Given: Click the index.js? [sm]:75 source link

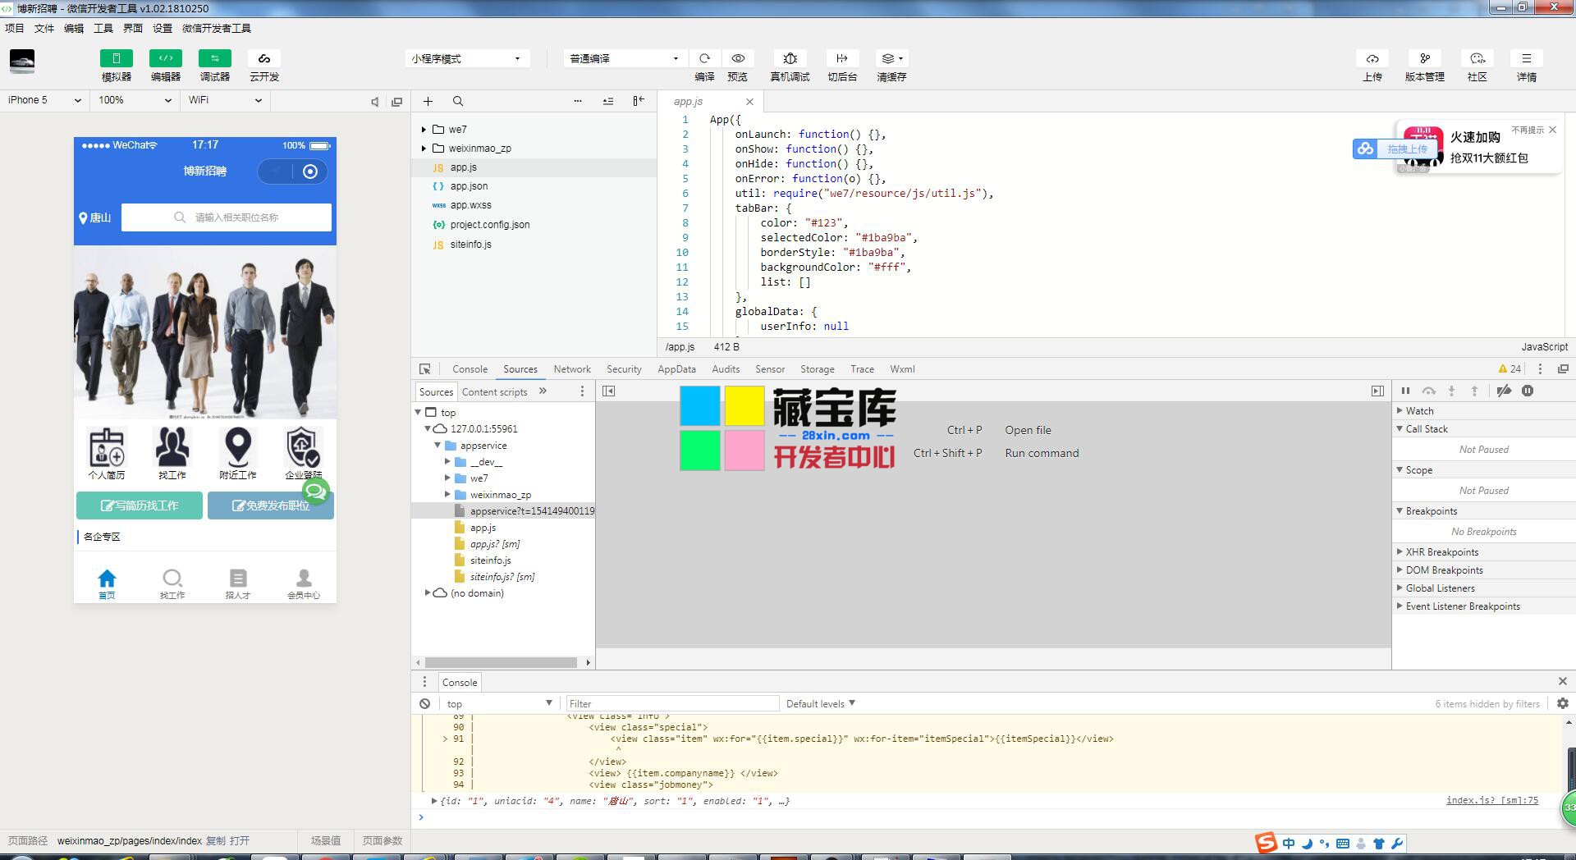Looking at the screenshot, I should pyautogui.click(x=1491, y=800).
